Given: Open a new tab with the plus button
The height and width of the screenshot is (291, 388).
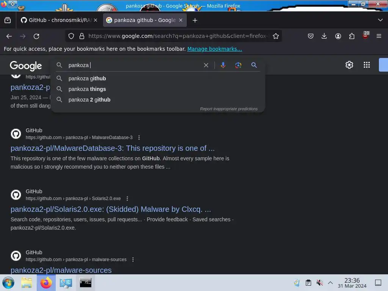Looking at the screenshot, I should coord(195,20).
